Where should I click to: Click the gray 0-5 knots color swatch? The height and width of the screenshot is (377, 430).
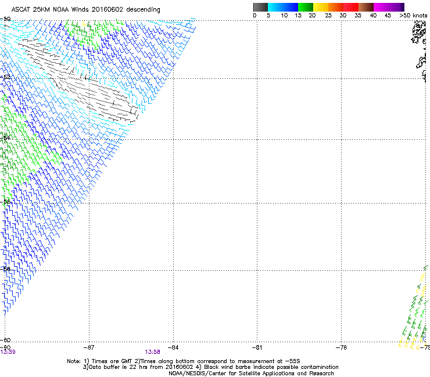[260, 7]
